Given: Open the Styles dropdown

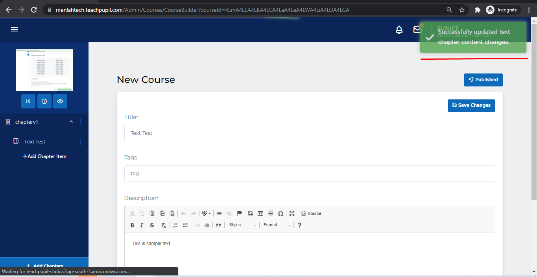Looking at the screenshot, I should 242,225.
